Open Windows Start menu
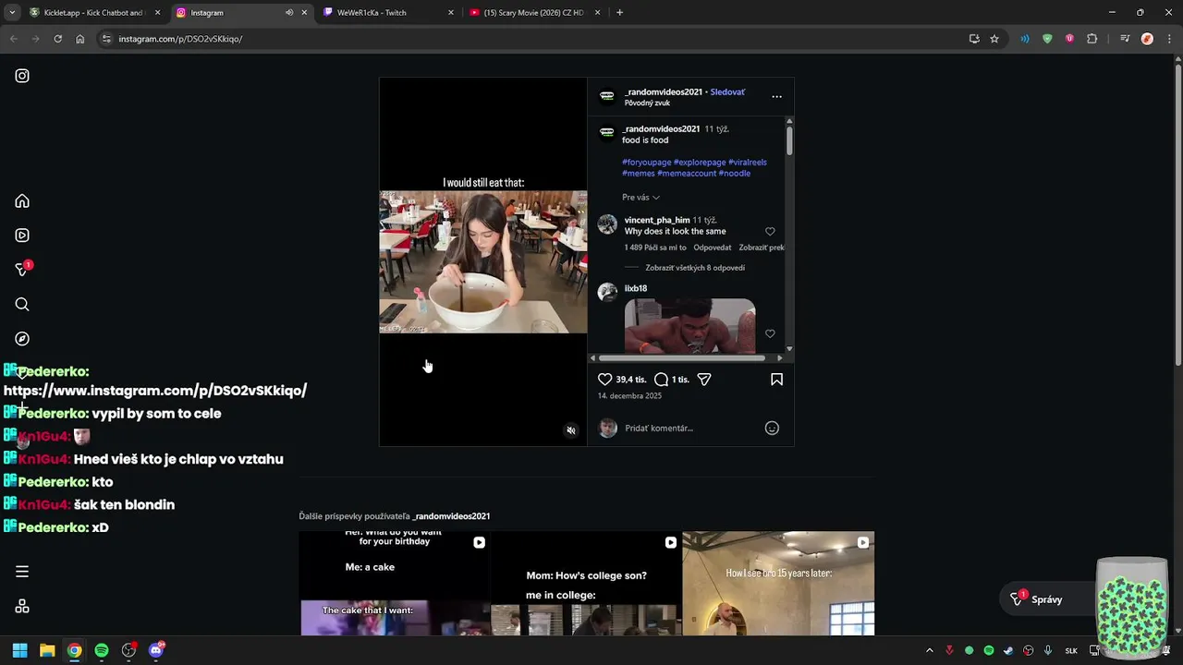 pyautogui.click(x=19, y=650)
